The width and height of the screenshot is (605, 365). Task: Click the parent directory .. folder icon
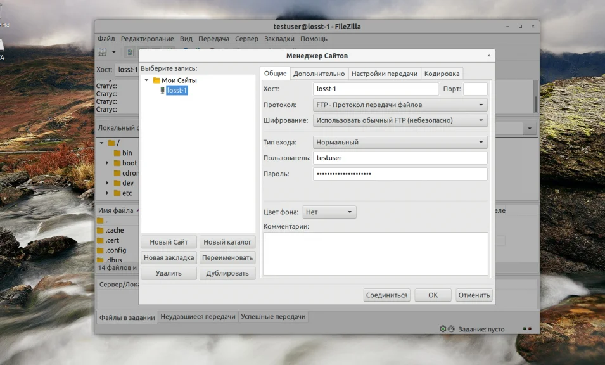coord(100,221)
